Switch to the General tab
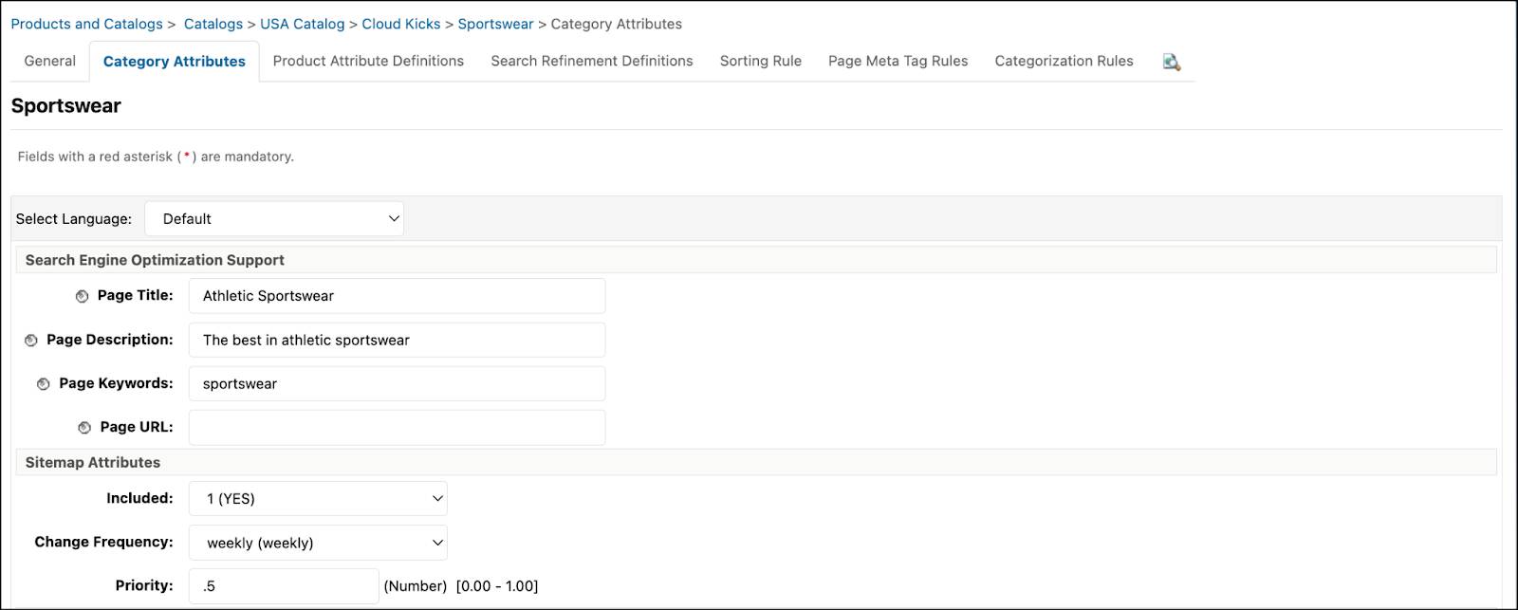 [49, 61]
